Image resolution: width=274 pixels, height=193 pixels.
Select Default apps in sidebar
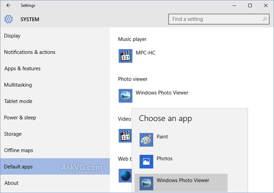(55, 166)
